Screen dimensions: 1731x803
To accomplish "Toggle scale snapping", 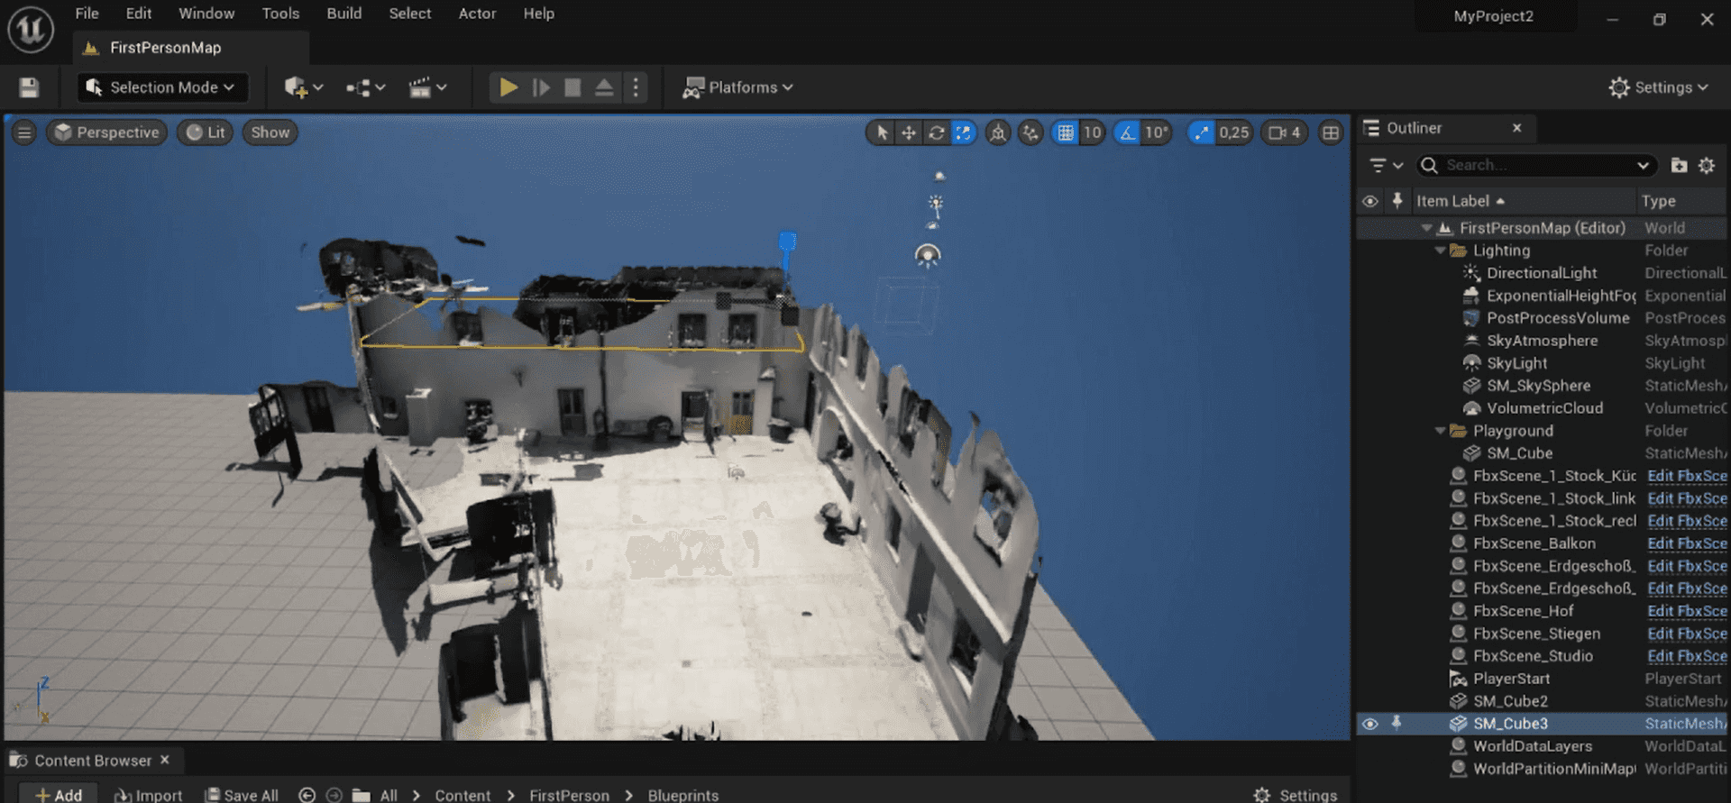I will [x=1201, y=132].
